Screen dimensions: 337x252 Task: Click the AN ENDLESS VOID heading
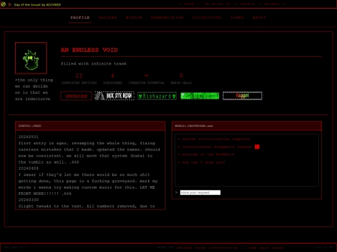pos(89,50)
